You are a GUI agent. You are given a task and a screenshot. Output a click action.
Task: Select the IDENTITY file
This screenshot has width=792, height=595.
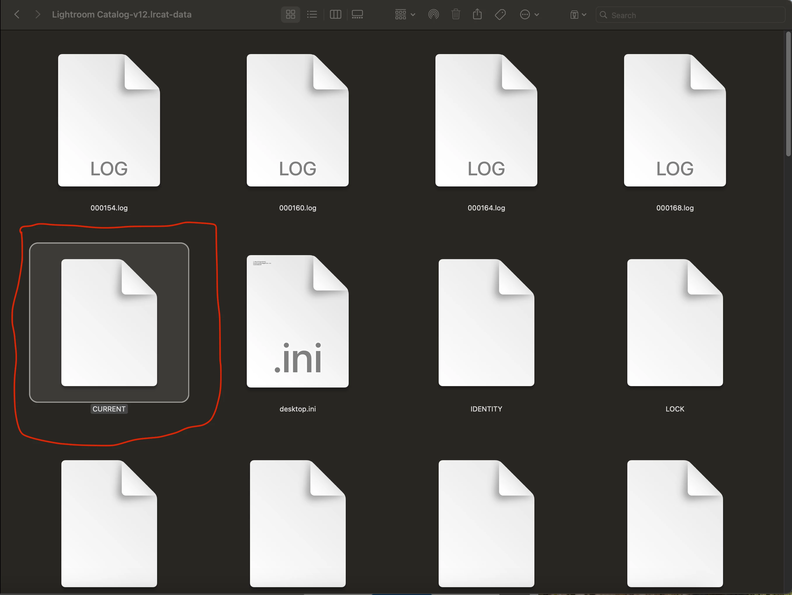coord(486,322)
